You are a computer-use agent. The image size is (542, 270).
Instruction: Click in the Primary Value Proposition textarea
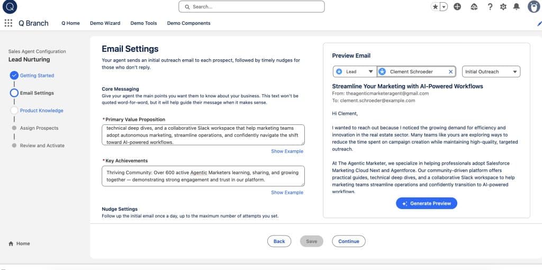(x=203, y=135)
